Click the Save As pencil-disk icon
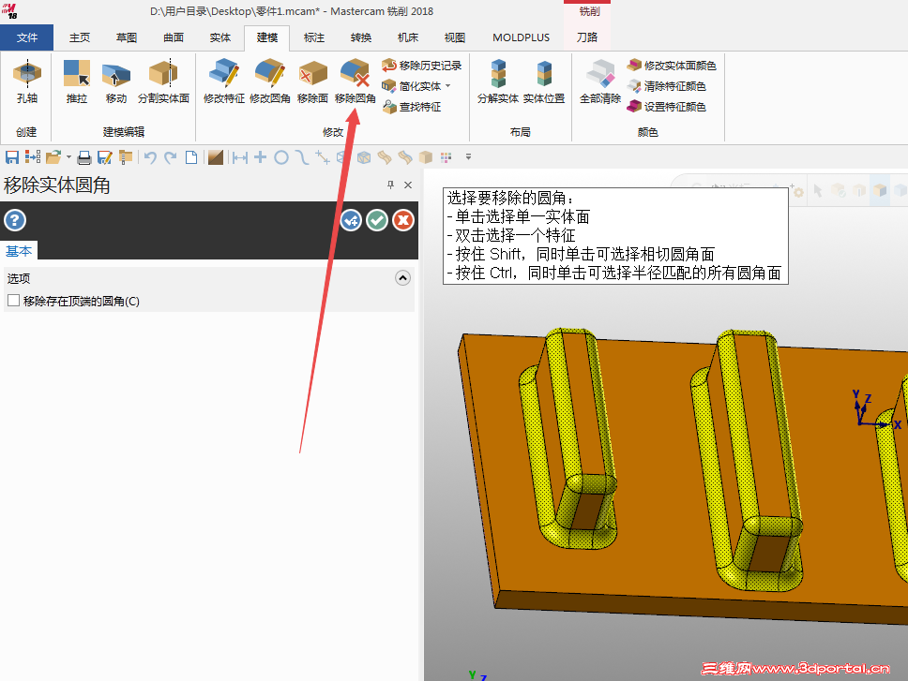This screenshot has width=908, height=681. pyautogui.click(x=105, y=157)
